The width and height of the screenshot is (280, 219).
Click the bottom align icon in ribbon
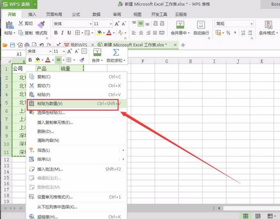[x=147, y=24]
